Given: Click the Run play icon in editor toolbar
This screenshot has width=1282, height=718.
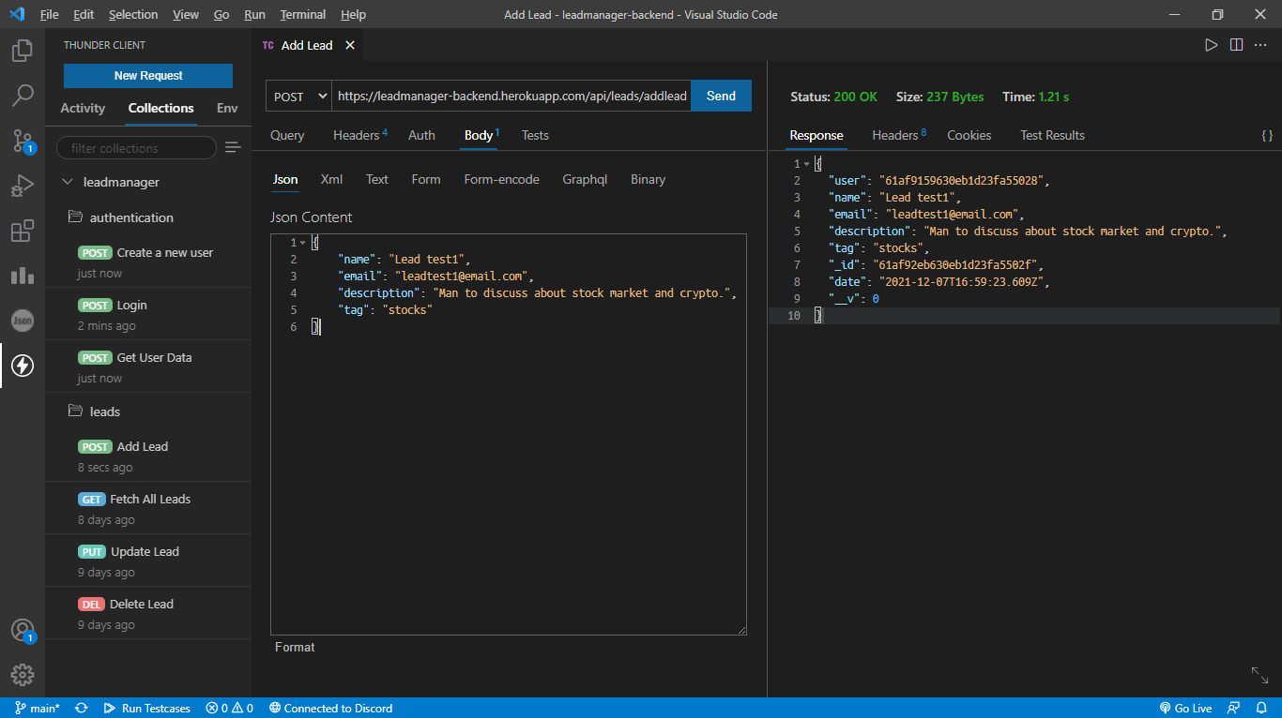Looking at the screenshot, I should (1212, 45).
